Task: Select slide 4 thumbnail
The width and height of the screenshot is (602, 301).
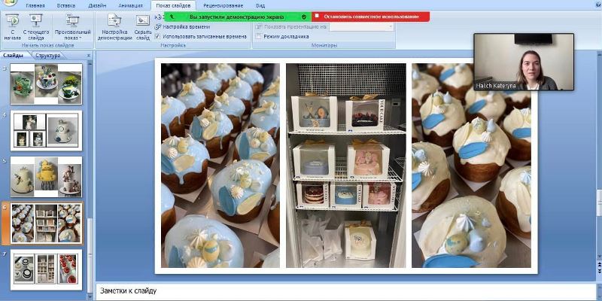Action: pyautogui.click(x=46, y=130)
